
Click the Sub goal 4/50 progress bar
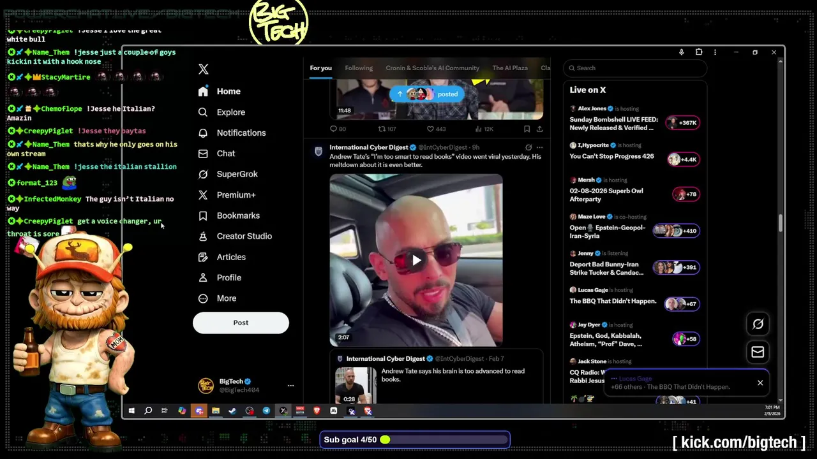tap(415, 440)
